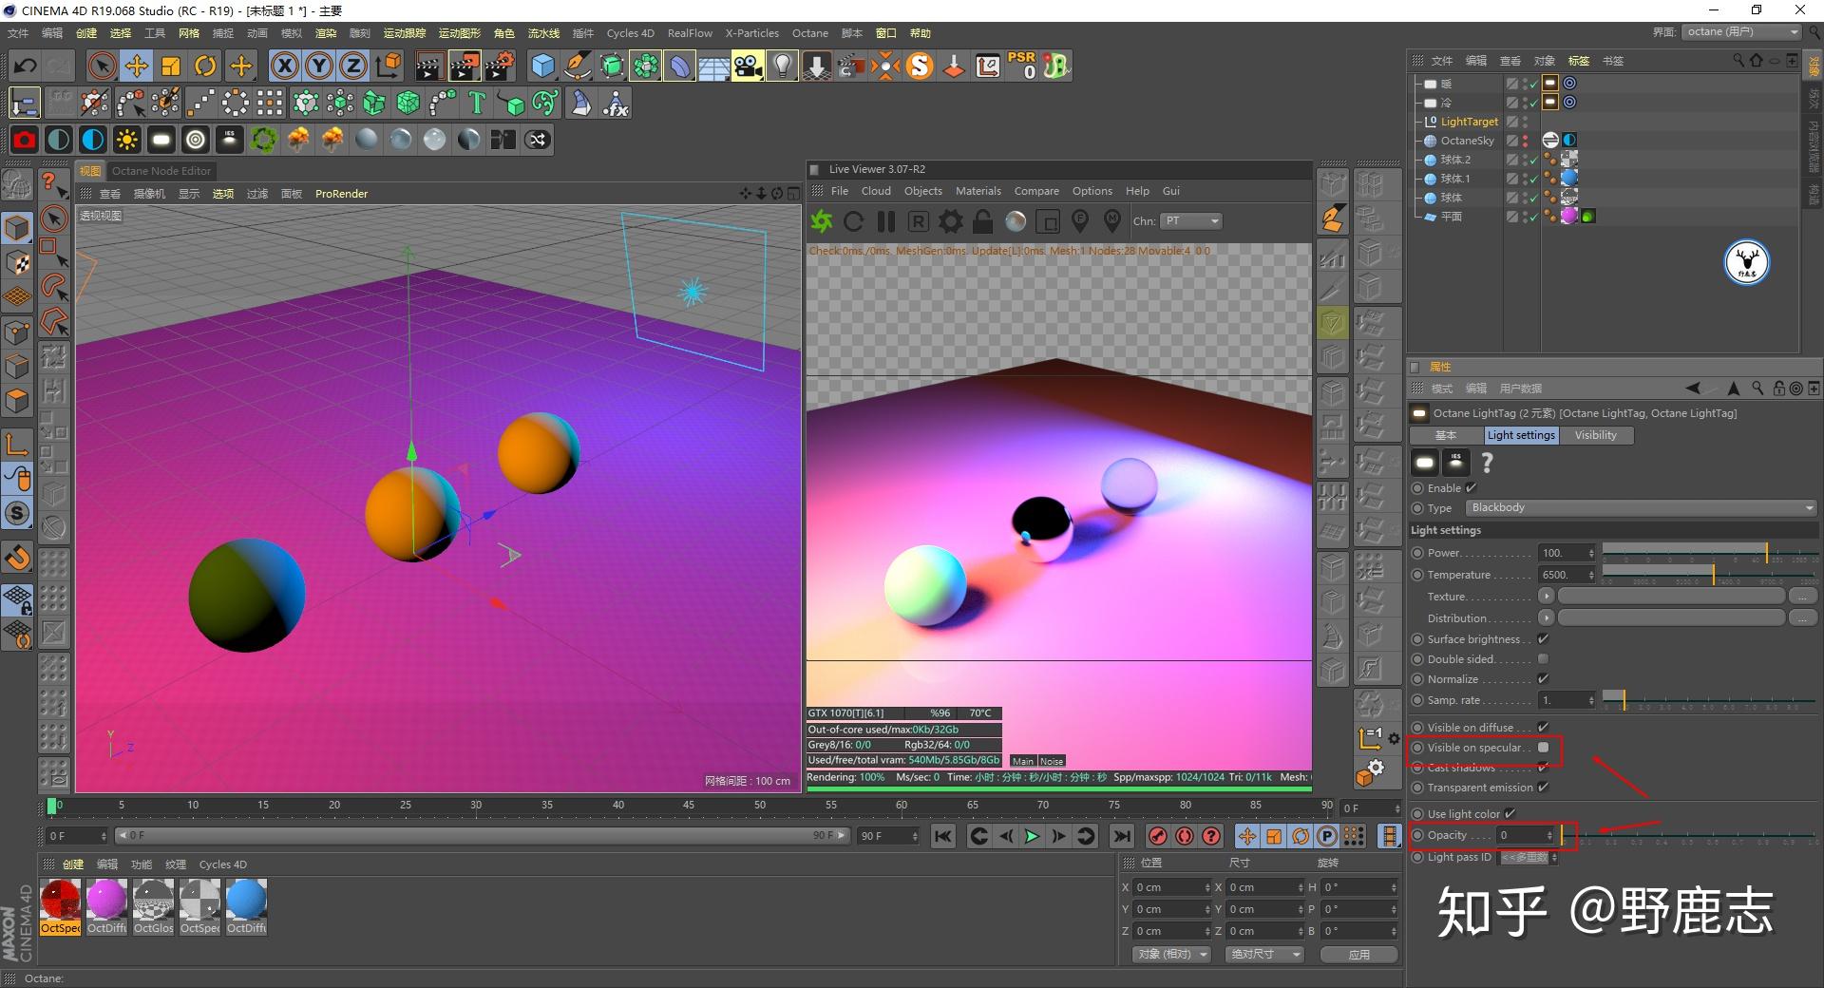Image resolution: width=1824 pixels, height=988 pixels.
Task: Open Live Viewer settings gear icon
Action: [x=950, y=221]
